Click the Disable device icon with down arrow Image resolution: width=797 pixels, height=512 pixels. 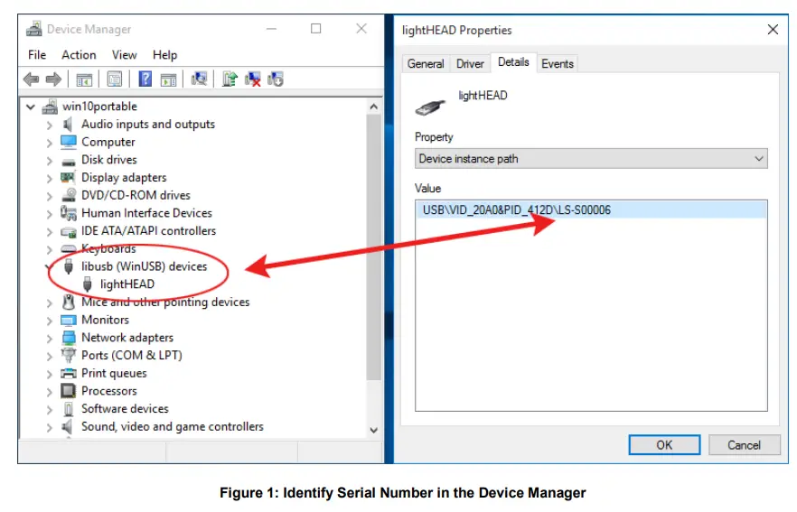pyautogui.click(x=276, y=79)
